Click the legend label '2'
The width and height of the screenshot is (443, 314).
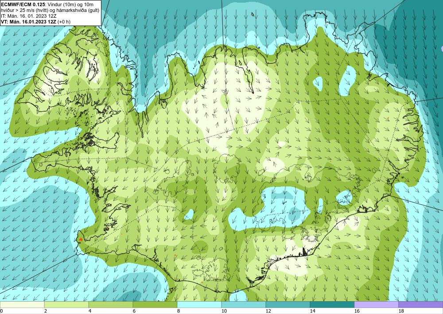pos(46,311)
